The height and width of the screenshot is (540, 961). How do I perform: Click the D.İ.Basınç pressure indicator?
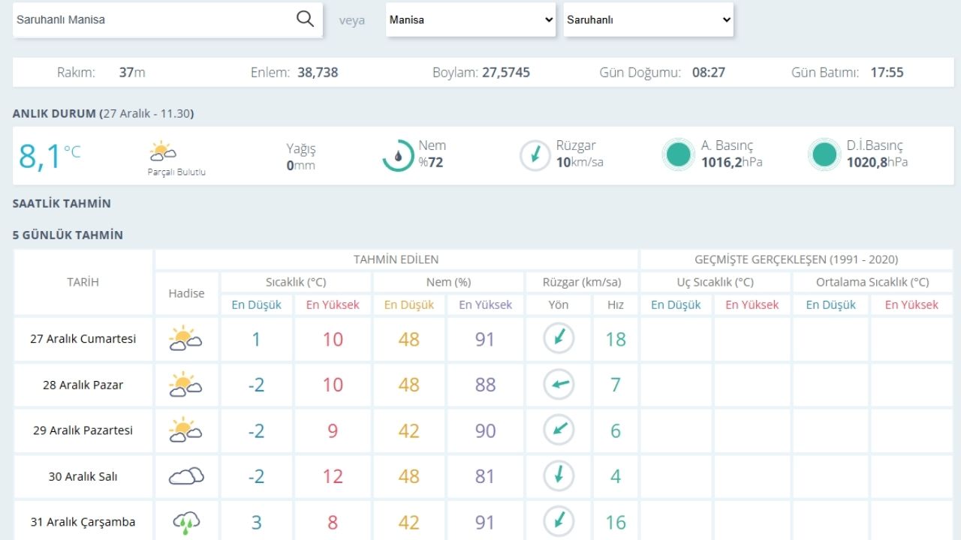pyautogui.click(x=824, y=155)
